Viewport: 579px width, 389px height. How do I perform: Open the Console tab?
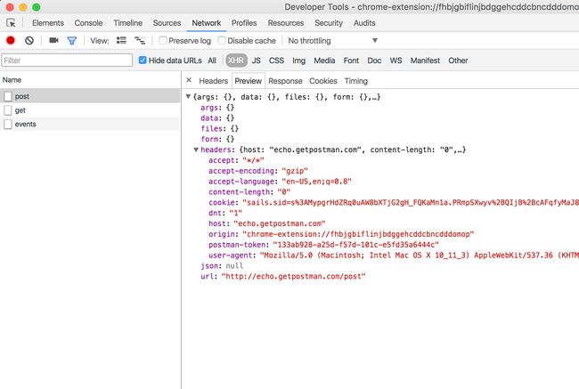pos(88,23)
